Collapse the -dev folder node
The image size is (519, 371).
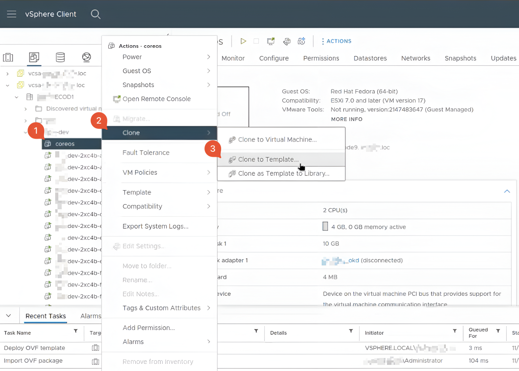(26, 132)
